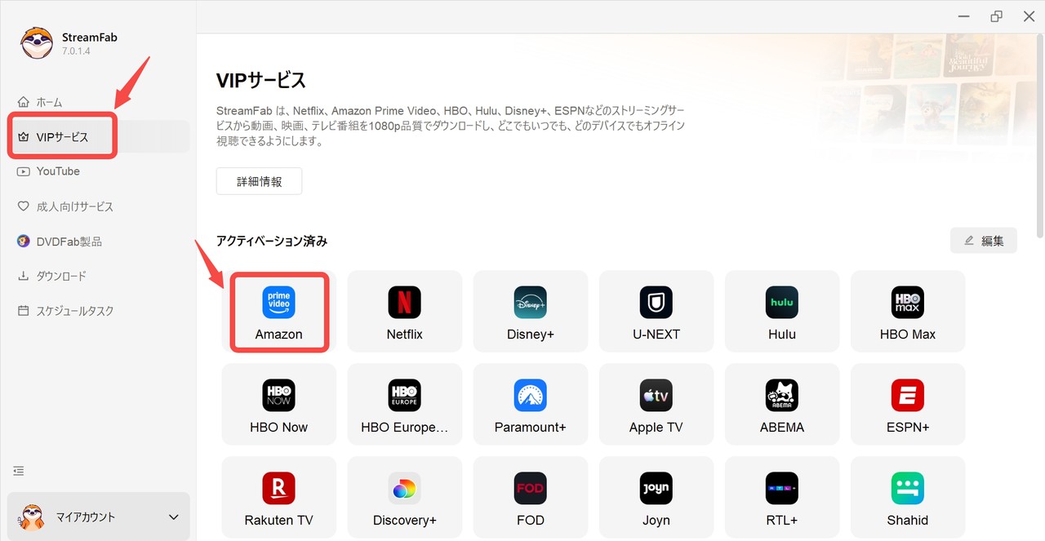The height and width of the screenshot is (541, 1045).
Task: Expand the マイアカウント account menu
Action: pos(98,517)
